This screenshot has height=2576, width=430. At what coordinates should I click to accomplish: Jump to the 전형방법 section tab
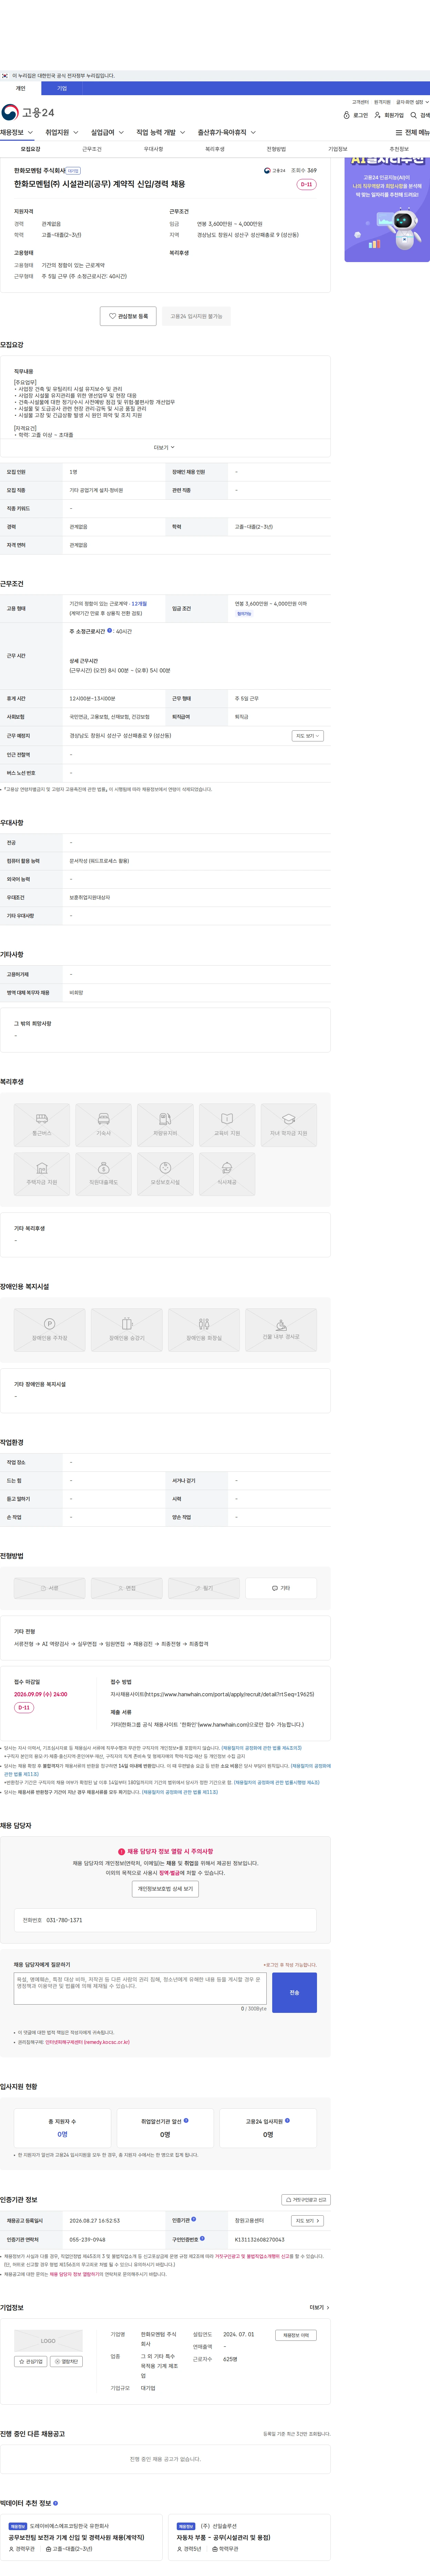click(276, 149)
